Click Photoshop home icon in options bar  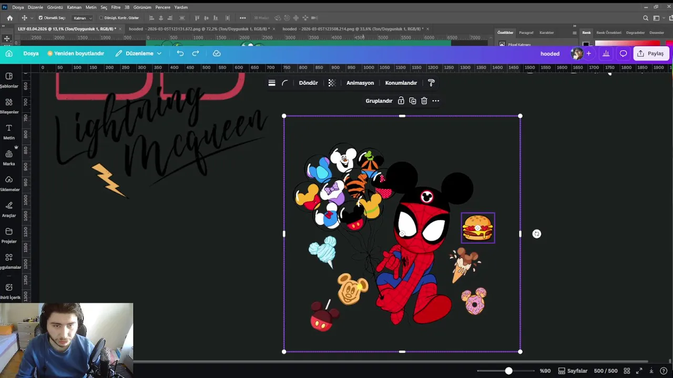coord(9,18)
